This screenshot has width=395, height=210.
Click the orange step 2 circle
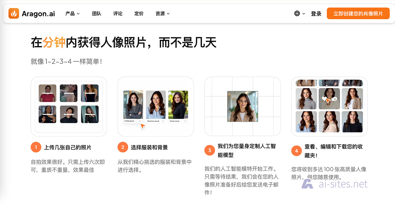point(123,147)
